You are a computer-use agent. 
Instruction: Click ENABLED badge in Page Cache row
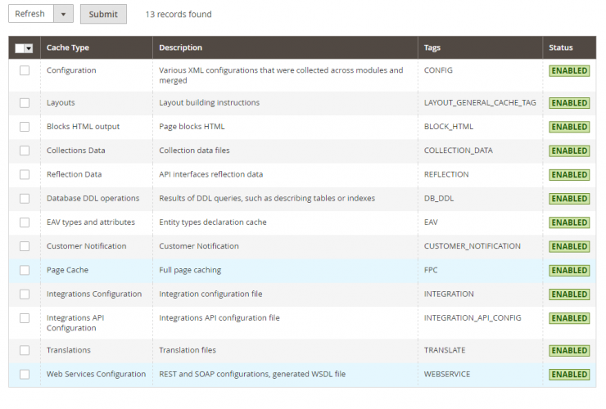point(569,270)
